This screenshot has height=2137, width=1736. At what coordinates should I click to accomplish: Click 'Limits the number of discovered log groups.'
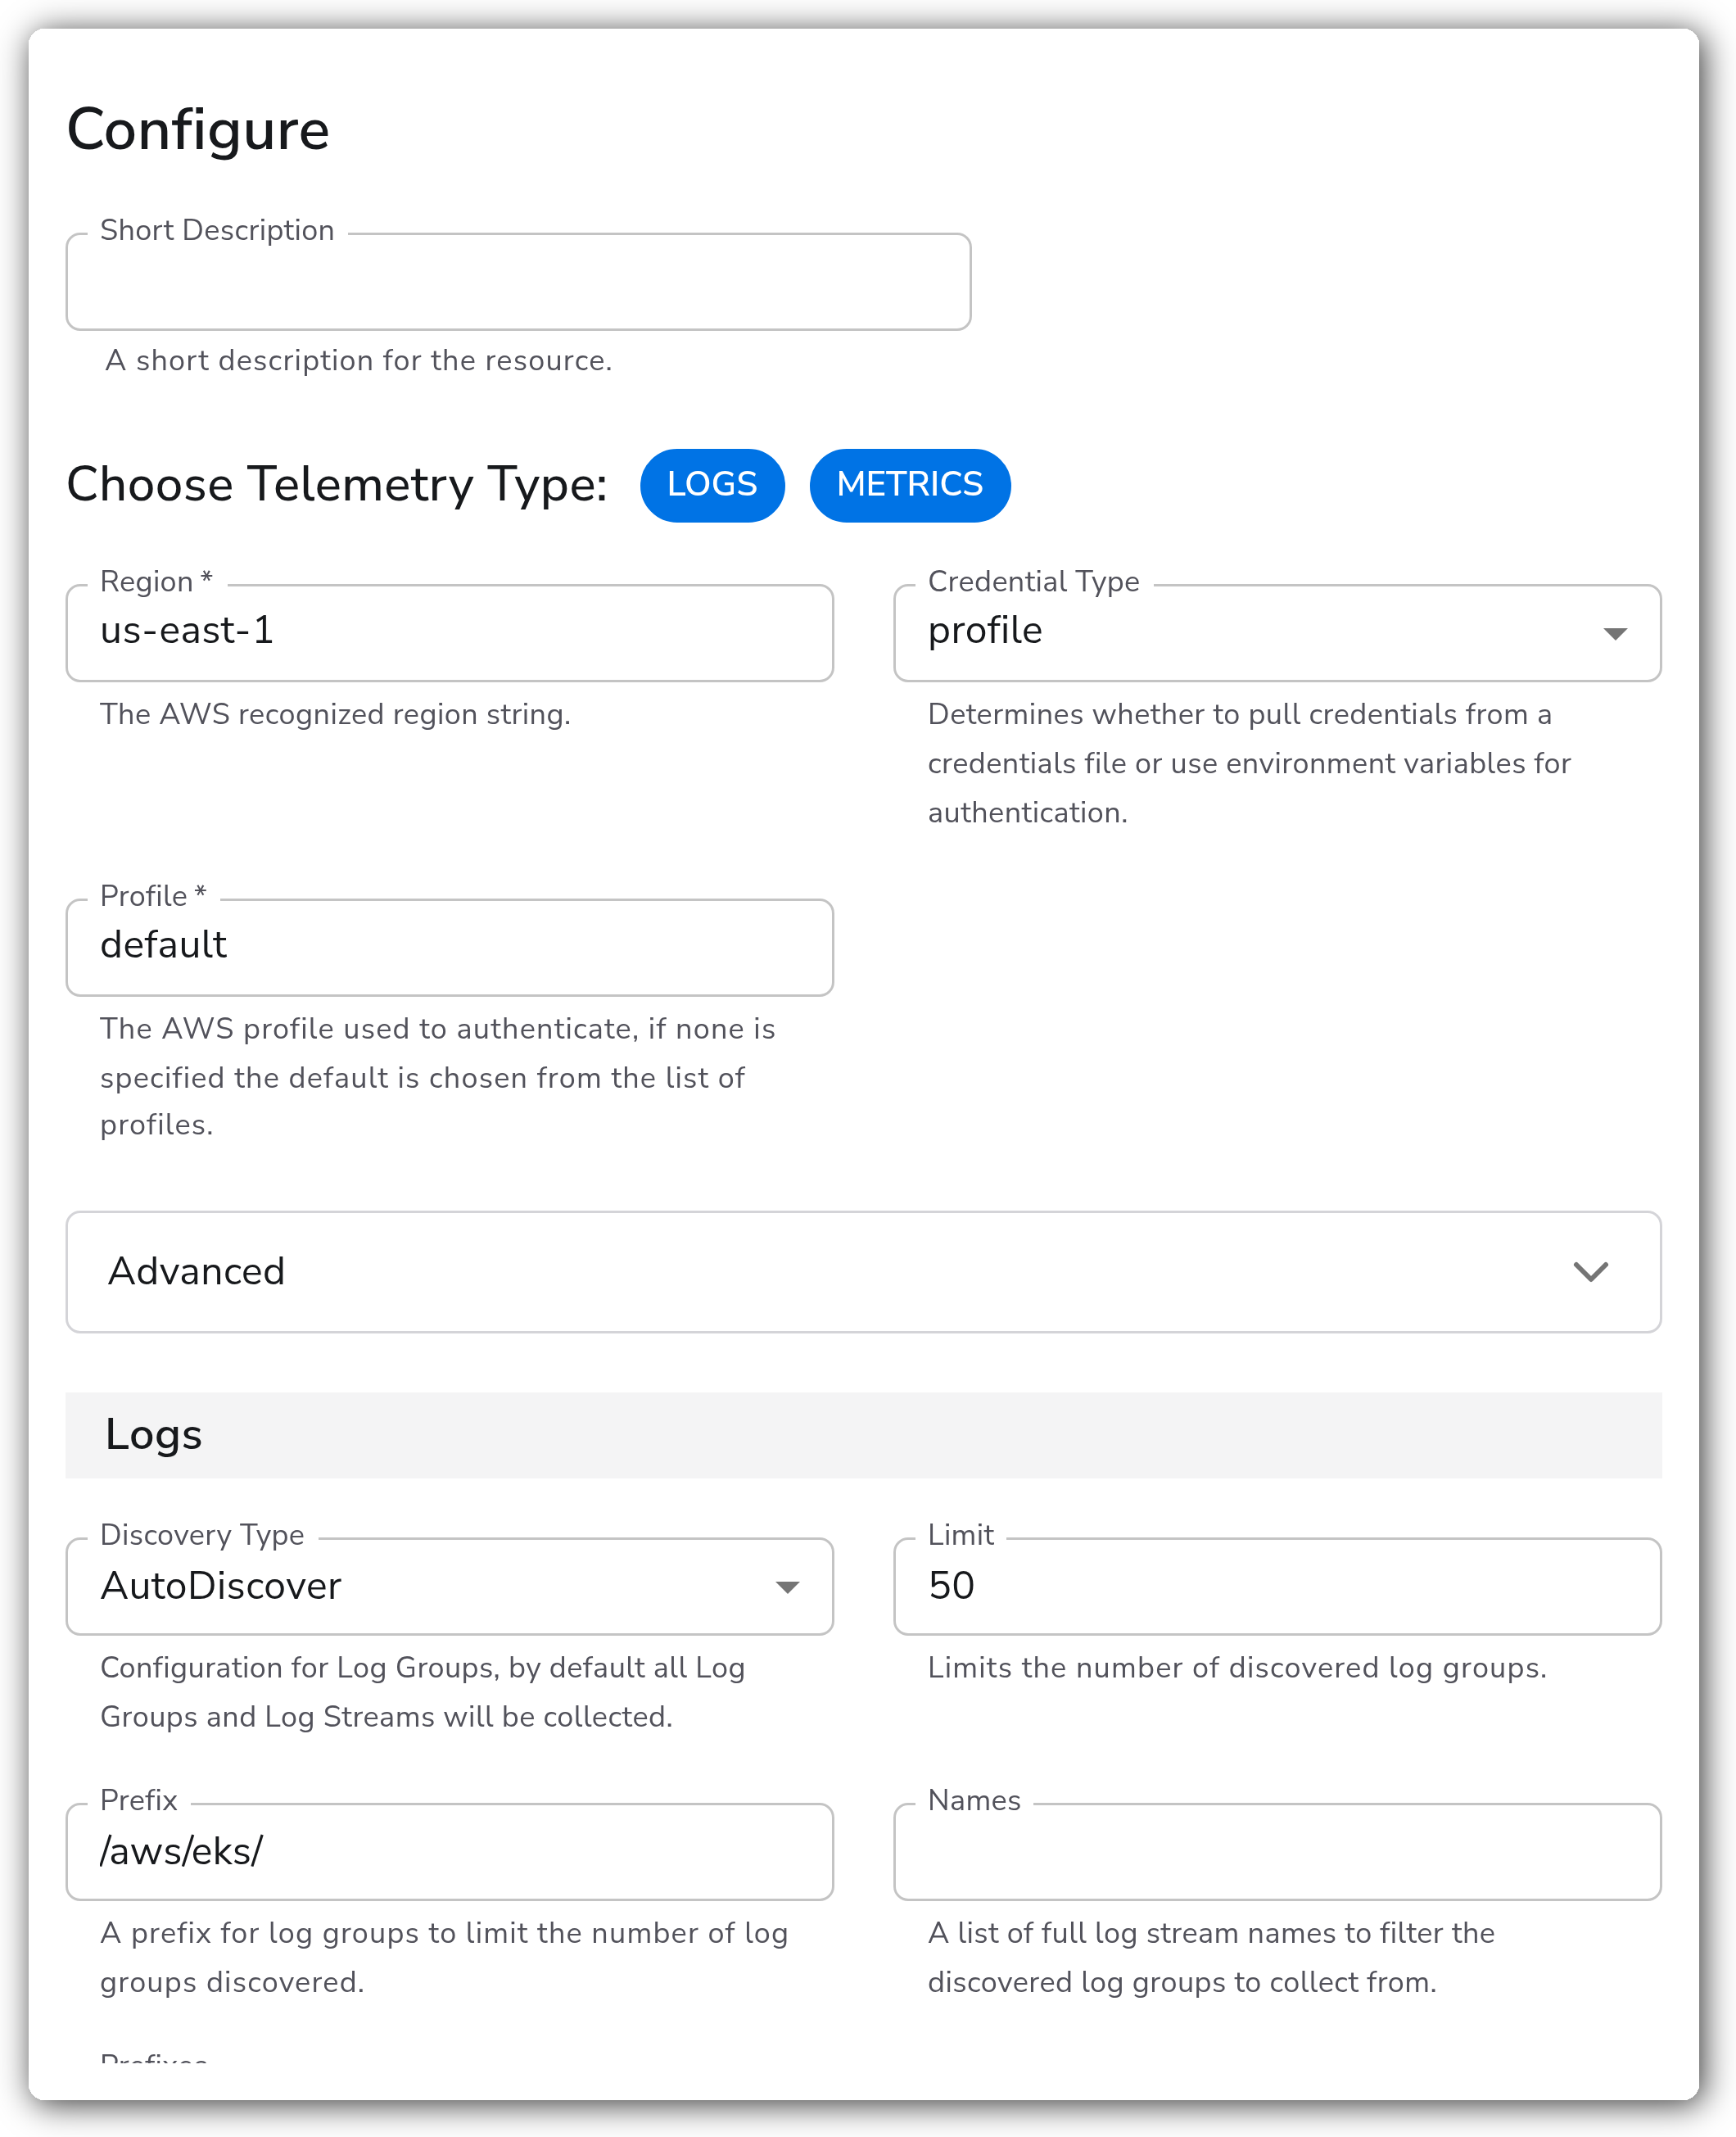1237,1668
